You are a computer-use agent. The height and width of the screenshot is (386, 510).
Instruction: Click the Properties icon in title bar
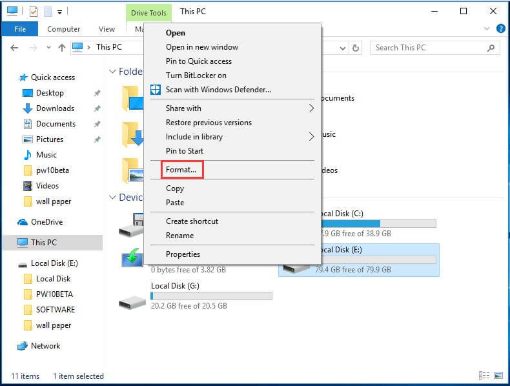point(34,12)
